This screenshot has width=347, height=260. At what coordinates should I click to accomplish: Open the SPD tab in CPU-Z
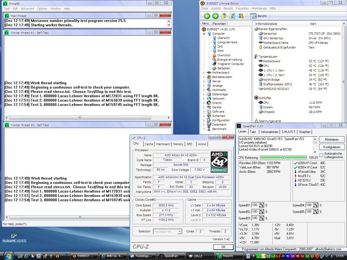189,144
